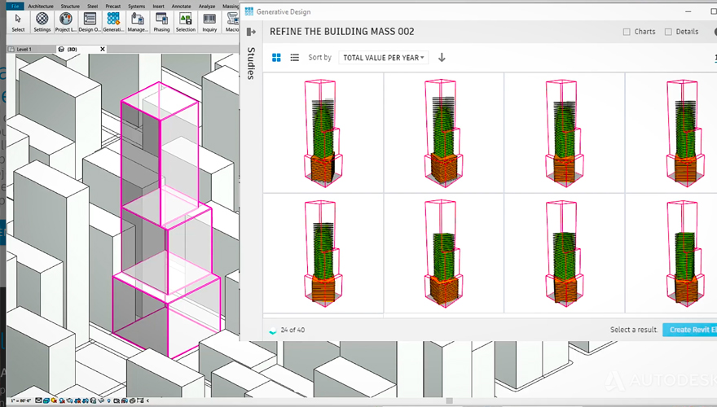
Task: Enable the Details checkbox
Action: point(668,32)
